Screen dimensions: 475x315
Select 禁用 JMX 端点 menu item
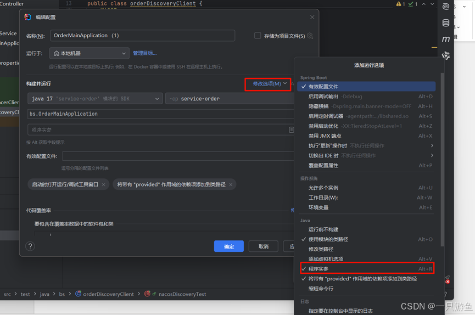click(366, 136)
